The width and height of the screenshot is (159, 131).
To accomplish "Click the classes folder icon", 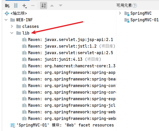I will [19, 26].
